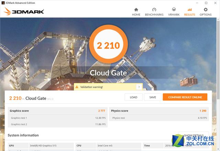220x151 pixels.
Task: Click the LOAD button
Action: (x=133, y=97)
